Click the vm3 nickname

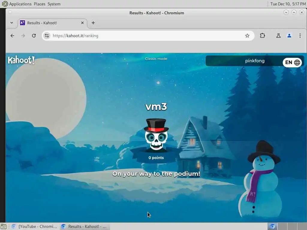click(x=156, y=107)
